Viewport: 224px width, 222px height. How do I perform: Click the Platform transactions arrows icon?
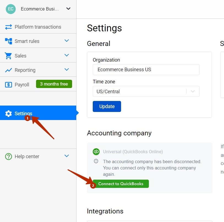9,27
